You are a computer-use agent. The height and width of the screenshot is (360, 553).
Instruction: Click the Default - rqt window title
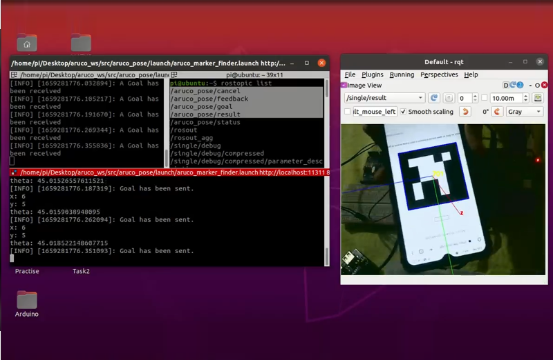(x=444, y=62)
